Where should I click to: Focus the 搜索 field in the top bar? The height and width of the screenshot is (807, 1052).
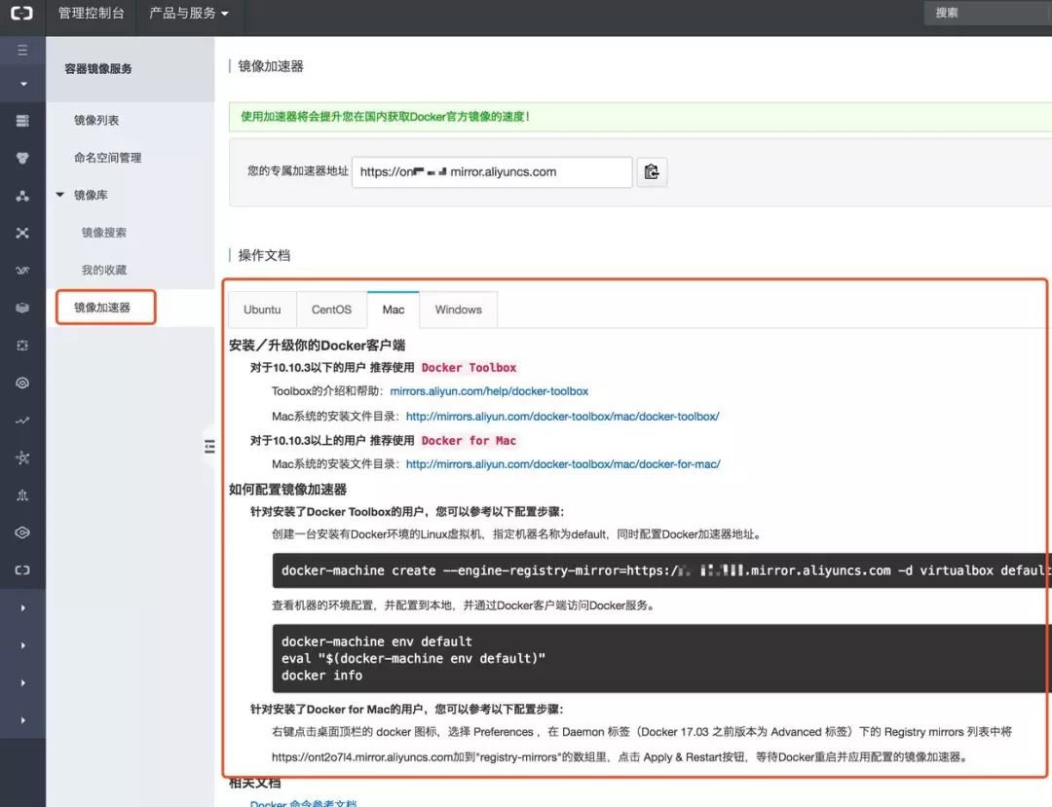[988, 13]
